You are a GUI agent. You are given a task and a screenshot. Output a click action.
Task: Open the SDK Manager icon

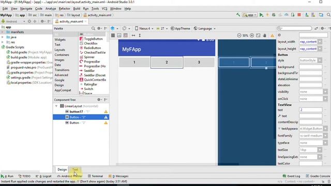tap(313, 15)
